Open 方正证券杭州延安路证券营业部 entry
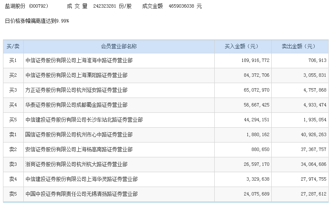The height and width of the screenshot is (204, 330). click(x=76, y=90)
